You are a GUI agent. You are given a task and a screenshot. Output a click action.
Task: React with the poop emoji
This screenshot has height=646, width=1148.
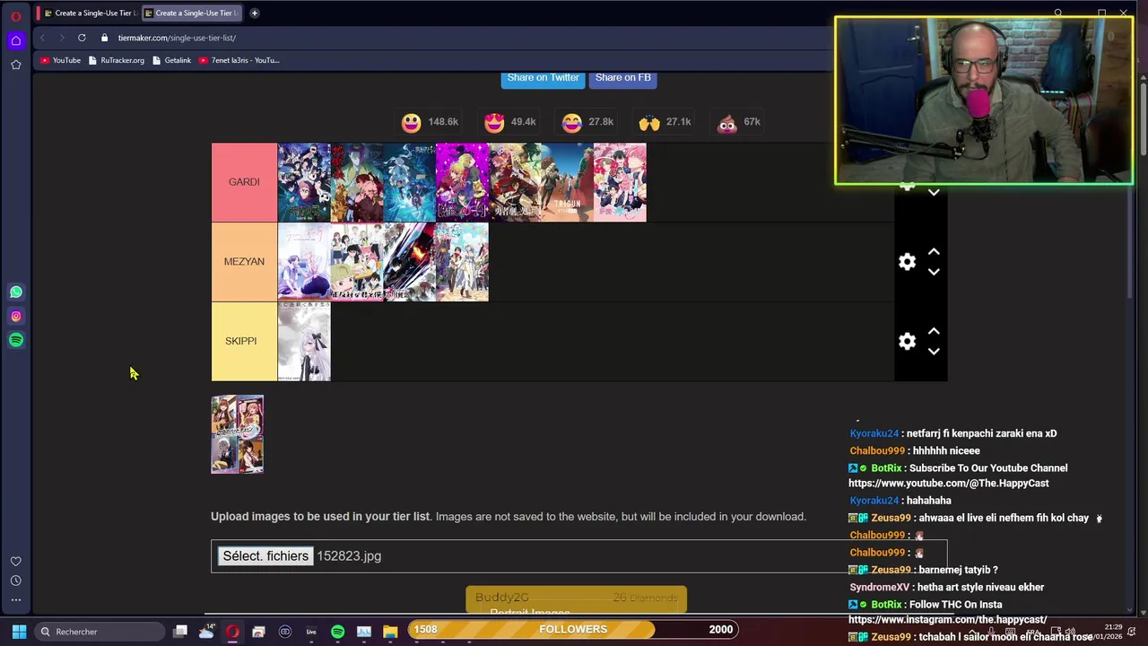pyautogui.click(x=727, y=123)
